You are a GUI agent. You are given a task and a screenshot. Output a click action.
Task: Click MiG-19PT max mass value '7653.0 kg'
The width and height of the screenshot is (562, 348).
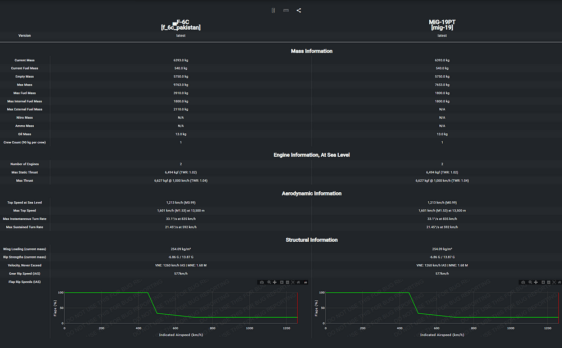pos(442,84)
